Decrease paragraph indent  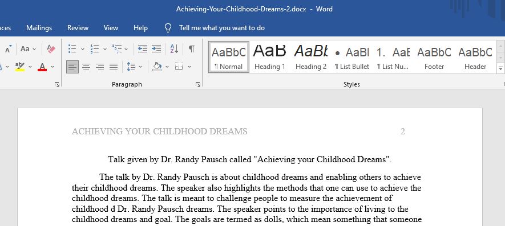[x=142, y=49]
